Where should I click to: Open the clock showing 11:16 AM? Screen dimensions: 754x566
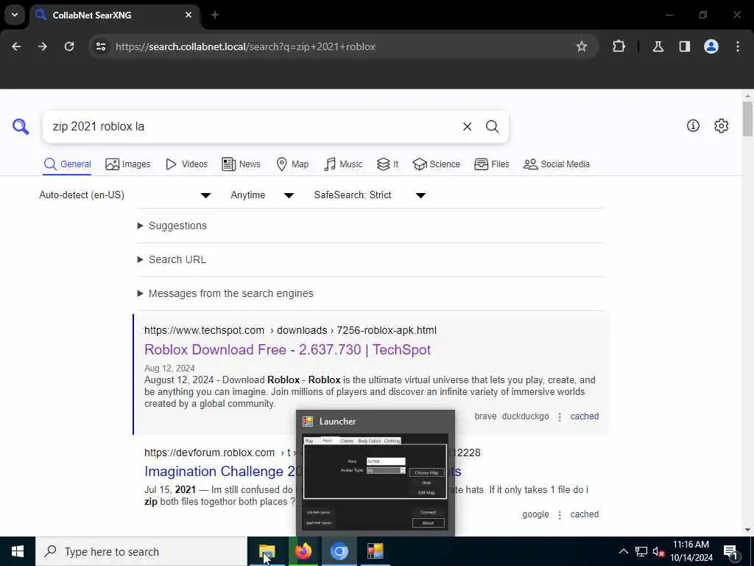691,551
